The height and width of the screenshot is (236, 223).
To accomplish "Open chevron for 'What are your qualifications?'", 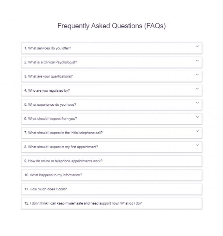I will coord(197,74).
